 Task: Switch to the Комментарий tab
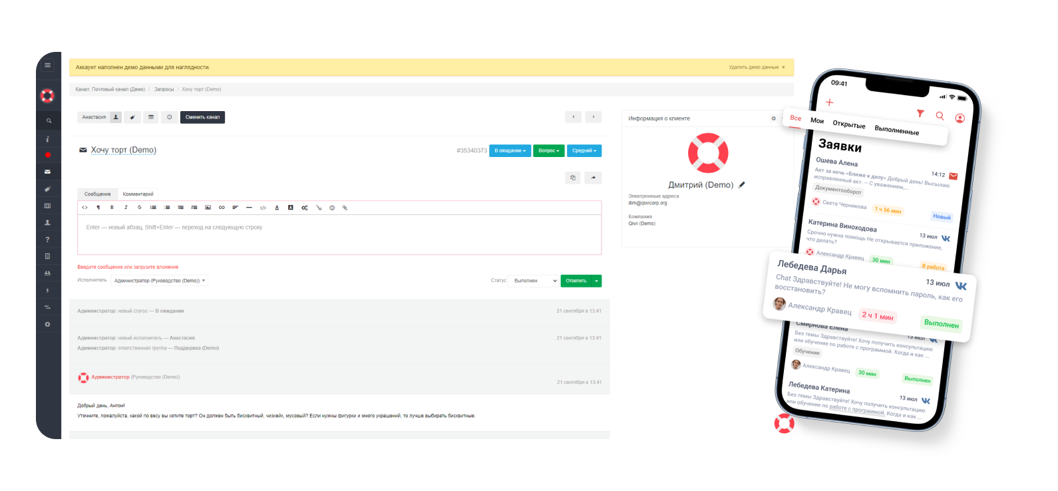(x=138, y=194)
